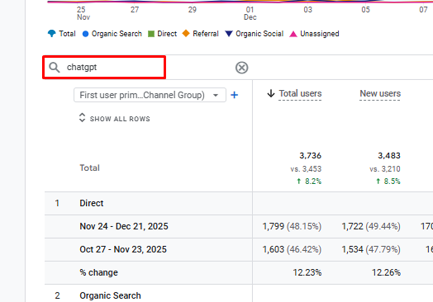This screenshot has height=302, width=433.
Task: Click the Oct 27 - Nov 23, 2025 row
Action: (x=123, y=250)
